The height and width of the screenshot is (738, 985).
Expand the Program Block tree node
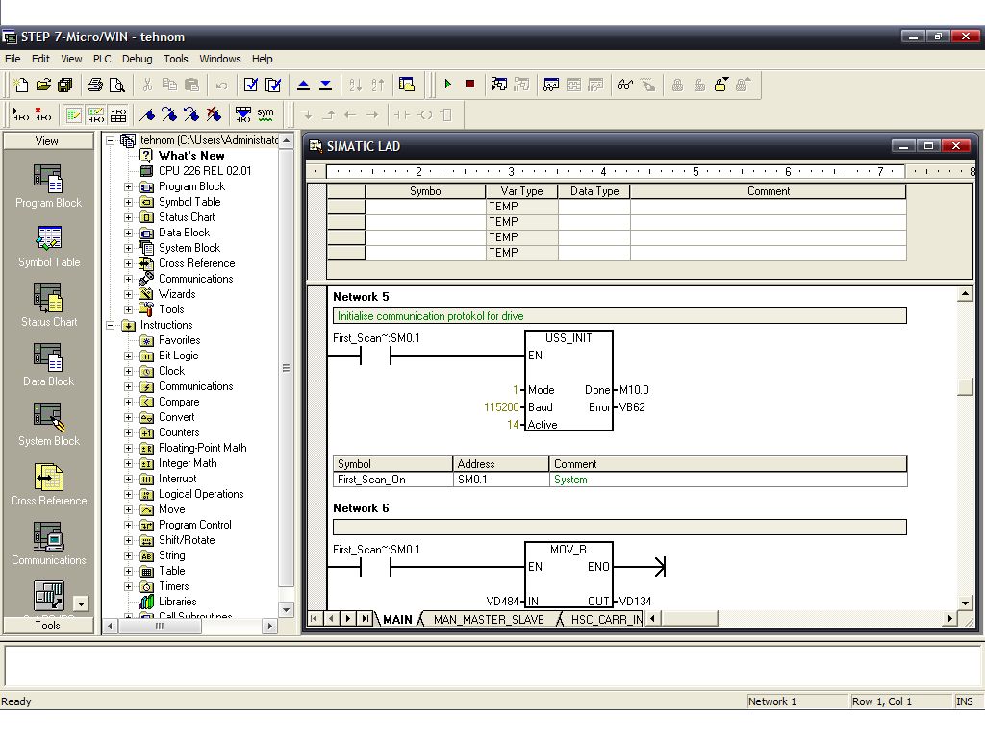129,186
